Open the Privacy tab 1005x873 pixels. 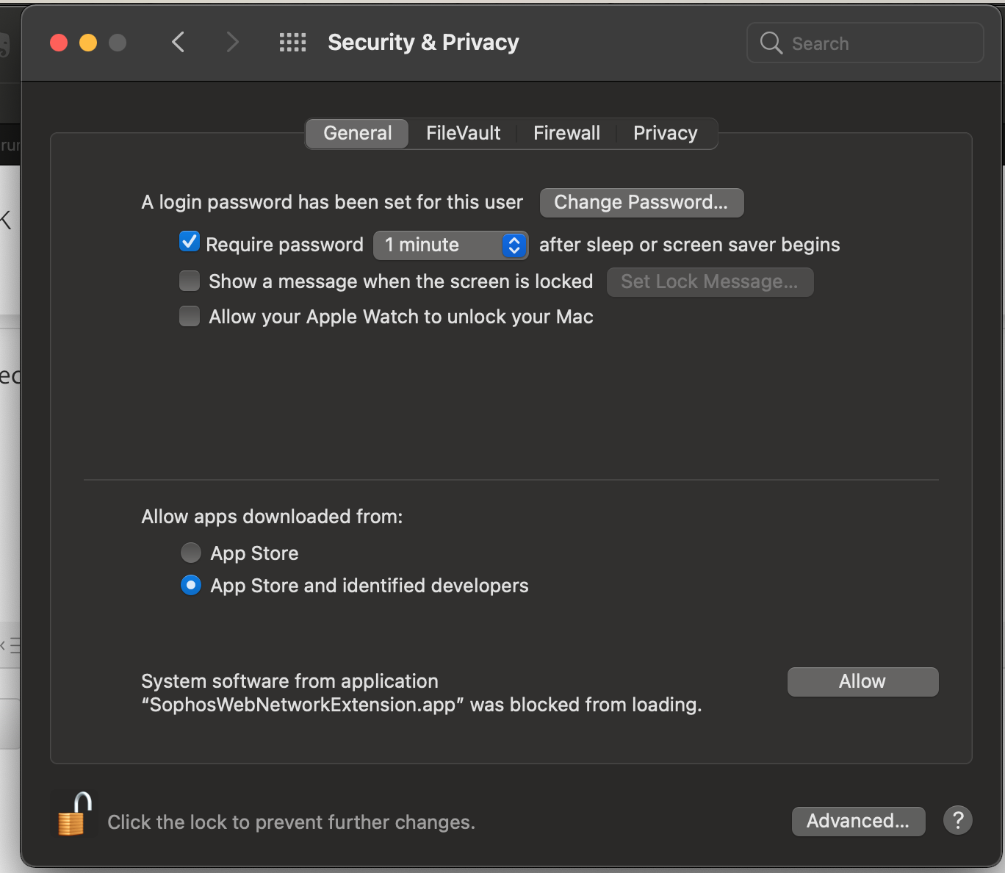point(665,133)
